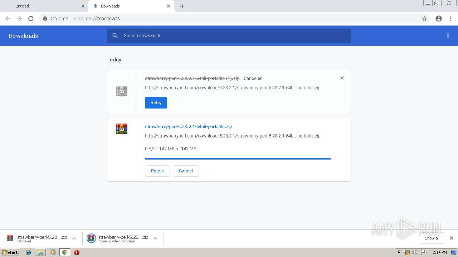Remove canceled download from list
458x257 pixels.
tap(342, 78)
